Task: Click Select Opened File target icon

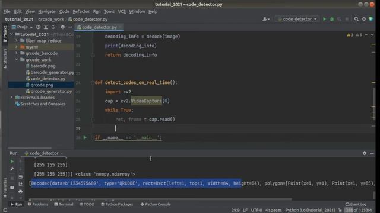Action: pyautogui.click(x=38, y=27)
